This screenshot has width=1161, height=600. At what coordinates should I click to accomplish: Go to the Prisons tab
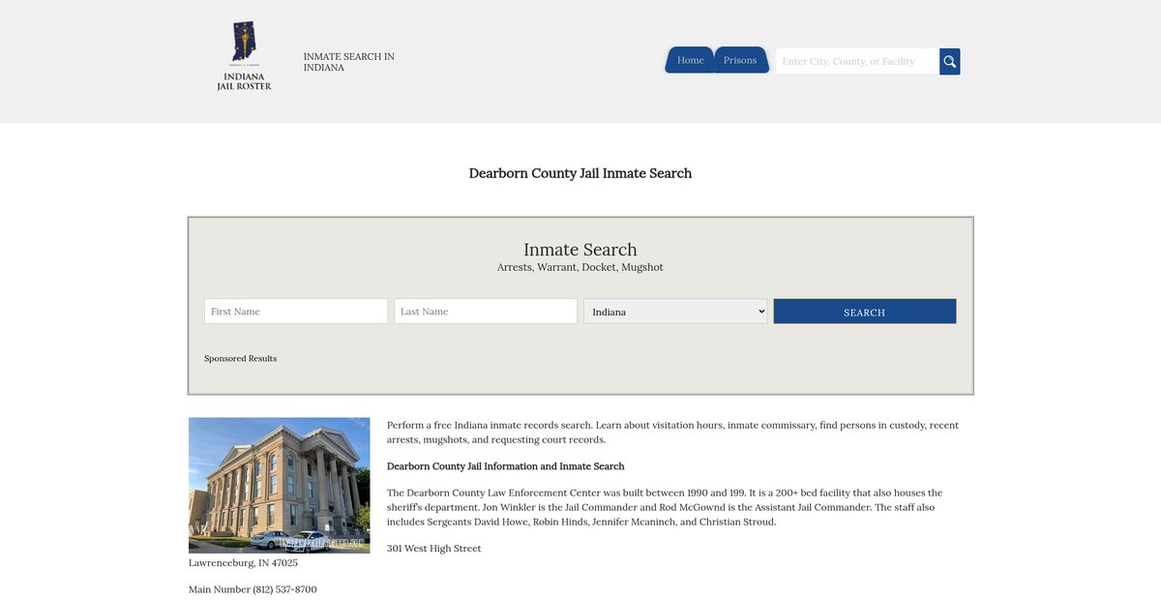click(740, 60)
